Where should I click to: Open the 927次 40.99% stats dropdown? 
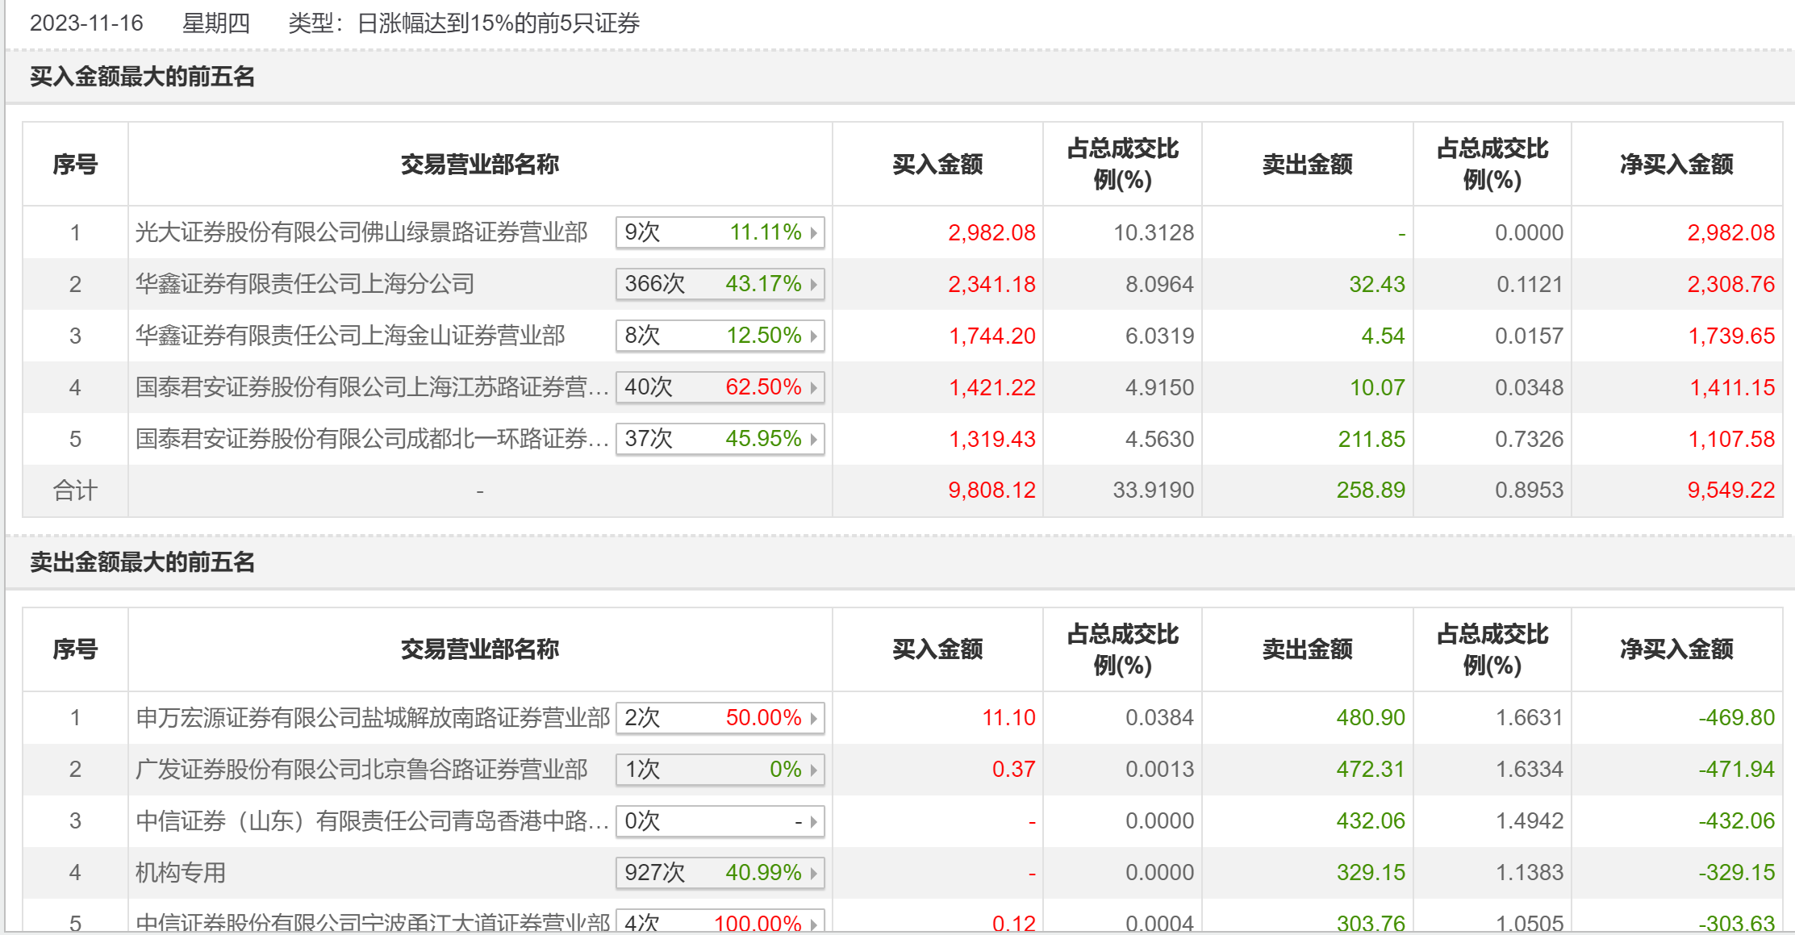[x=813, y=873]
